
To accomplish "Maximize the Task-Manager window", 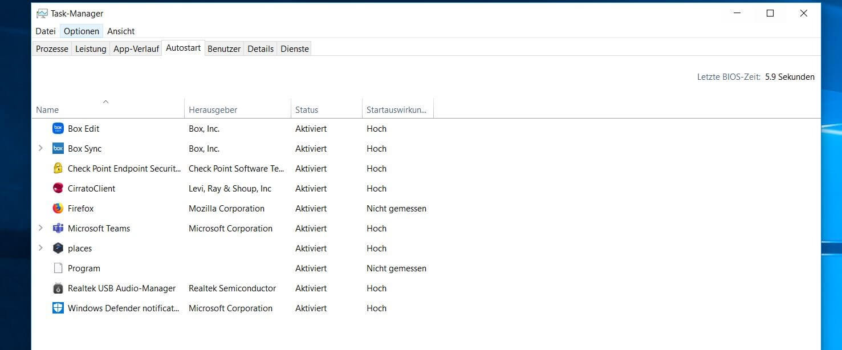I will pyautogui.click(x=770, y=13).
